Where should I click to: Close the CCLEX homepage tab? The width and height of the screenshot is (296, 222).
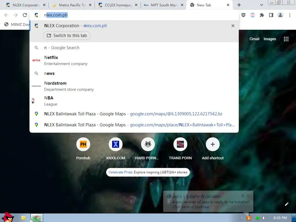[x=136, y=5]
